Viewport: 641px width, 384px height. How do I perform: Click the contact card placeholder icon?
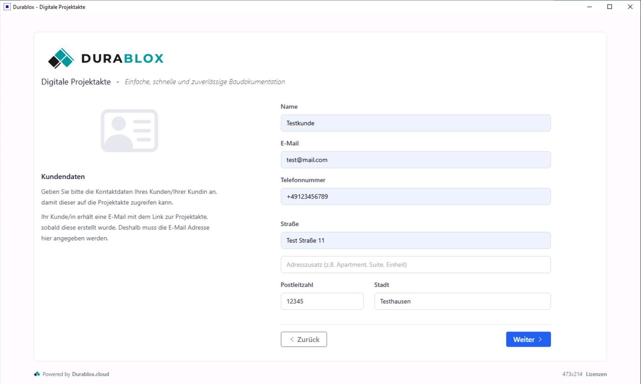pyautogui.click(x=129, y=131)
